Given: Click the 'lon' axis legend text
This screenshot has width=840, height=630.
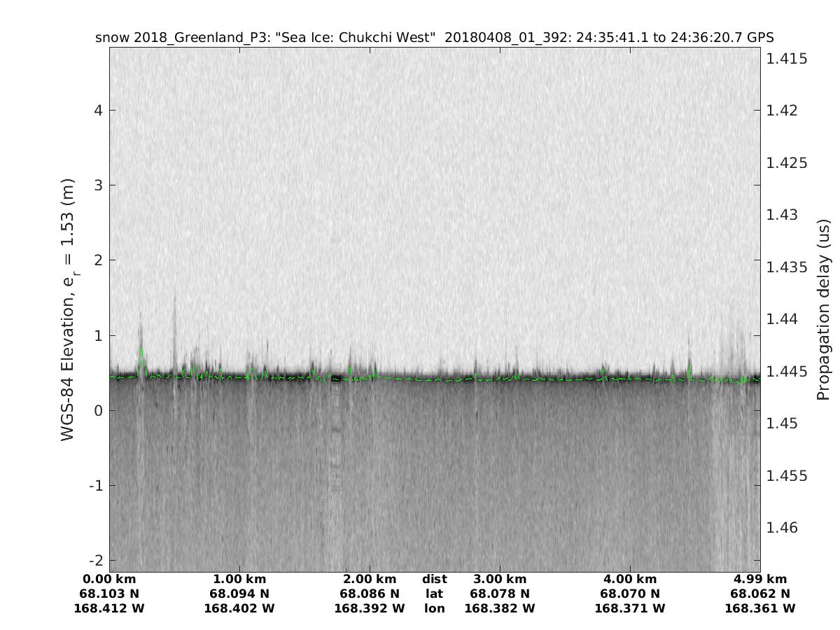Looking at the screenshot, I should coord(434,608).
